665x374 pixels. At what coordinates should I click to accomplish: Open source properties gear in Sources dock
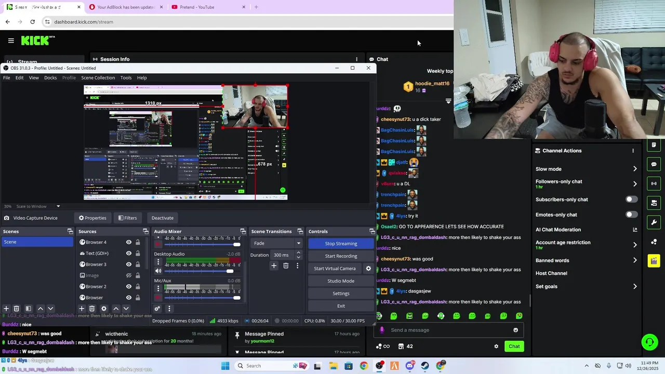[104, 309]
